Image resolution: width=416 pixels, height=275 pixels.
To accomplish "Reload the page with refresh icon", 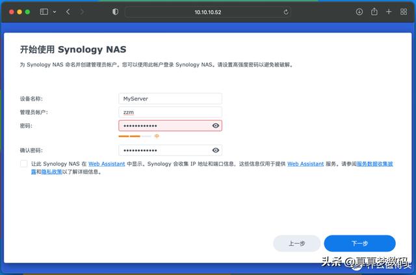I will point(286,12).
